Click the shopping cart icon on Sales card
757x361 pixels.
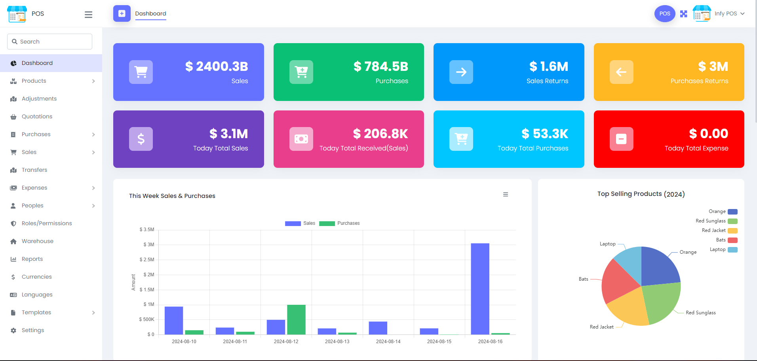point(141,72)
